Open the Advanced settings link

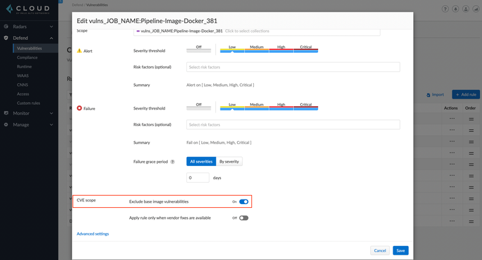93,234
